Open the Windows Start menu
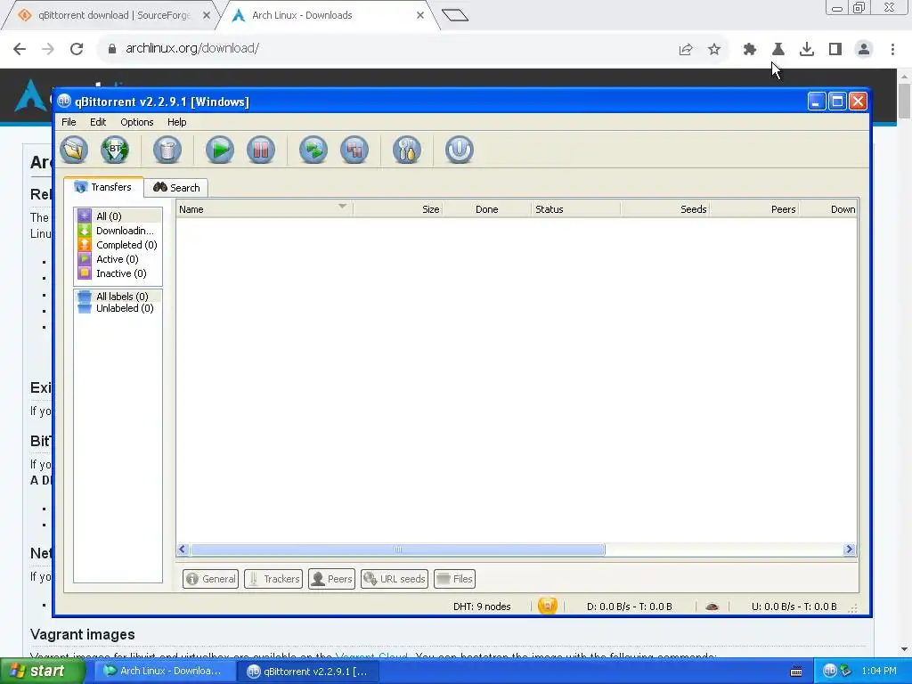 tap(43, 672)
